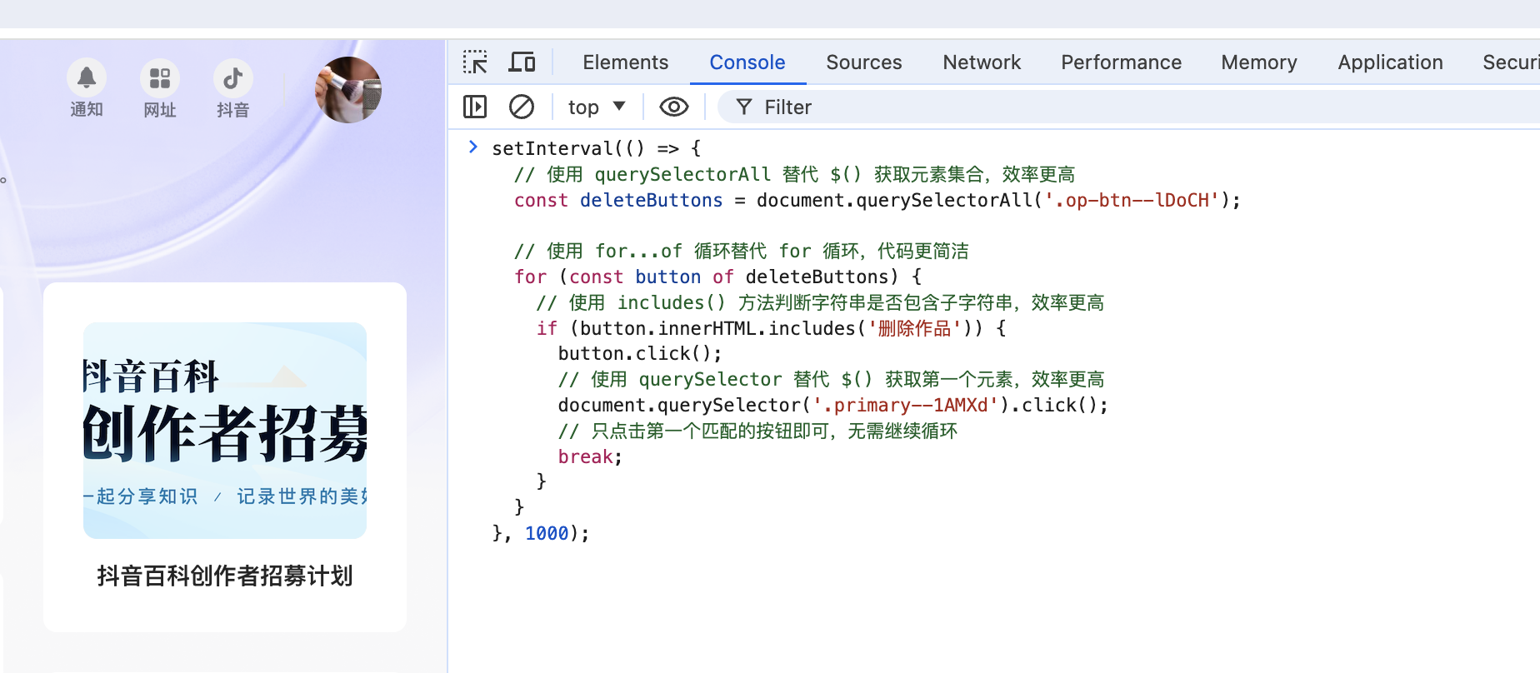This screenshot has width=1540, height=673.
Task: Click the '删除作品' string in code
Action: 915,328
